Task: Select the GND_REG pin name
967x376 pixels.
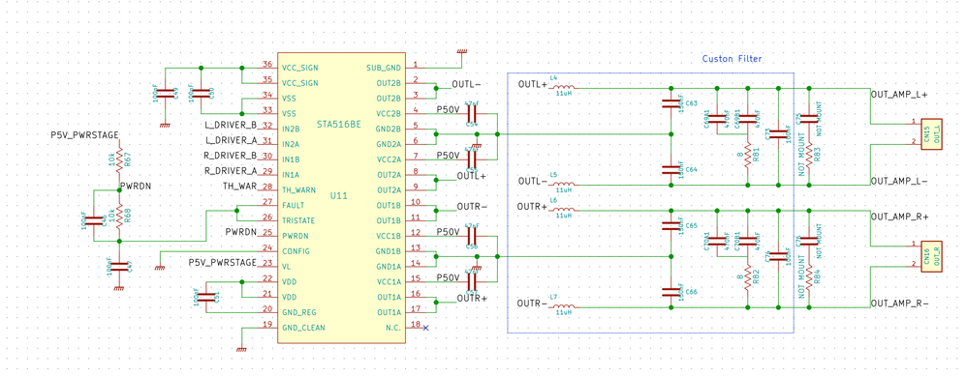Action: tap(299, 312)
